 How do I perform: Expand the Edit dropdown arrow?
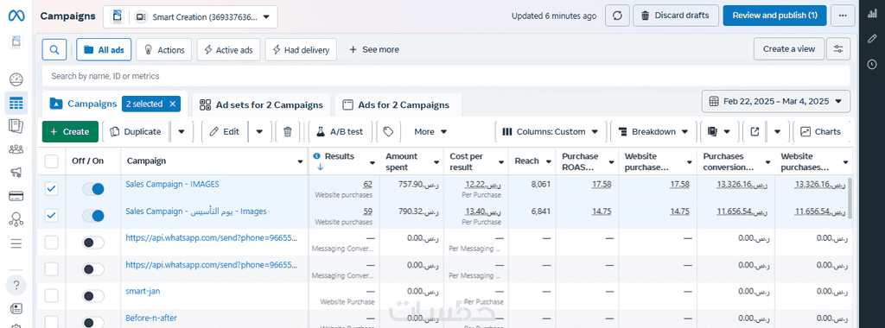tap(259, 131)
